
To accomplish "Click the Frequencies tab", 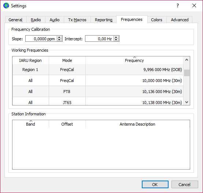I will pyautogui.click(x=132, y=19).
